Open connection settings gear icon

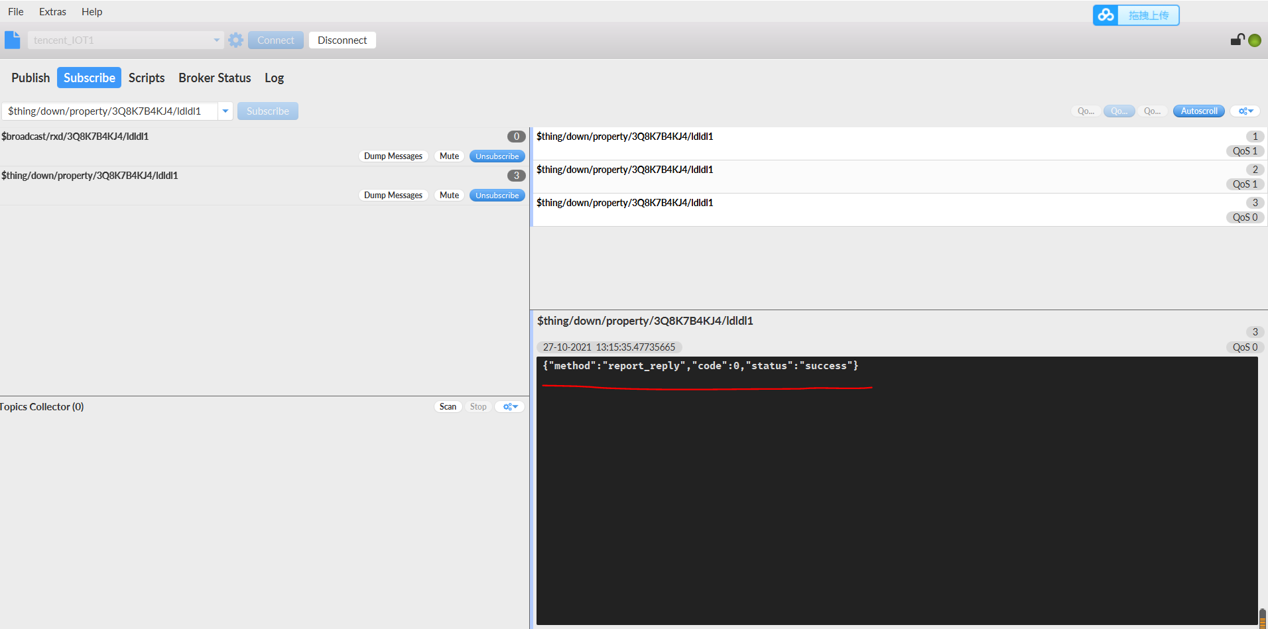pyautogui.click(x=235, y=40)
